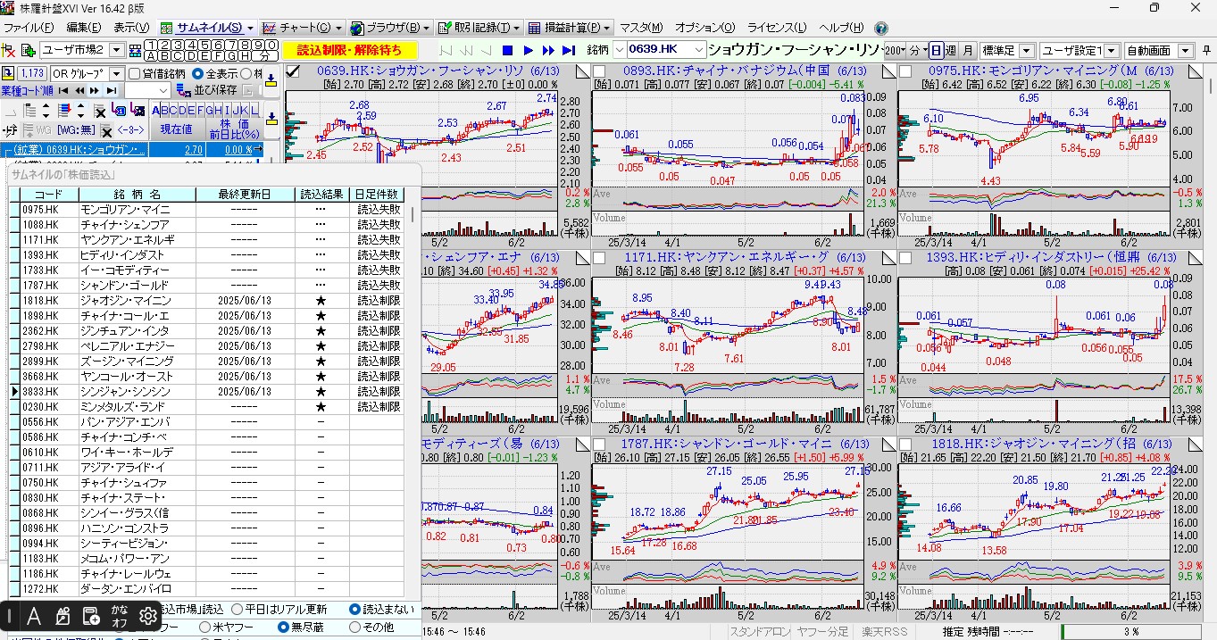1217x640 pixels.
Task: Check the 1393.HK chart checkbox
Action: click(x=905, y=259)
